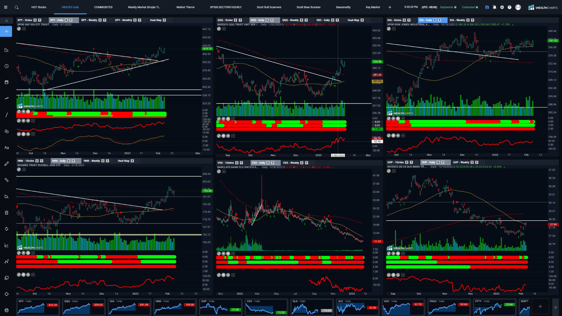Expand the VXX oscillator pane plus box
Screen dimensions: 562x316
click(233, 275)
